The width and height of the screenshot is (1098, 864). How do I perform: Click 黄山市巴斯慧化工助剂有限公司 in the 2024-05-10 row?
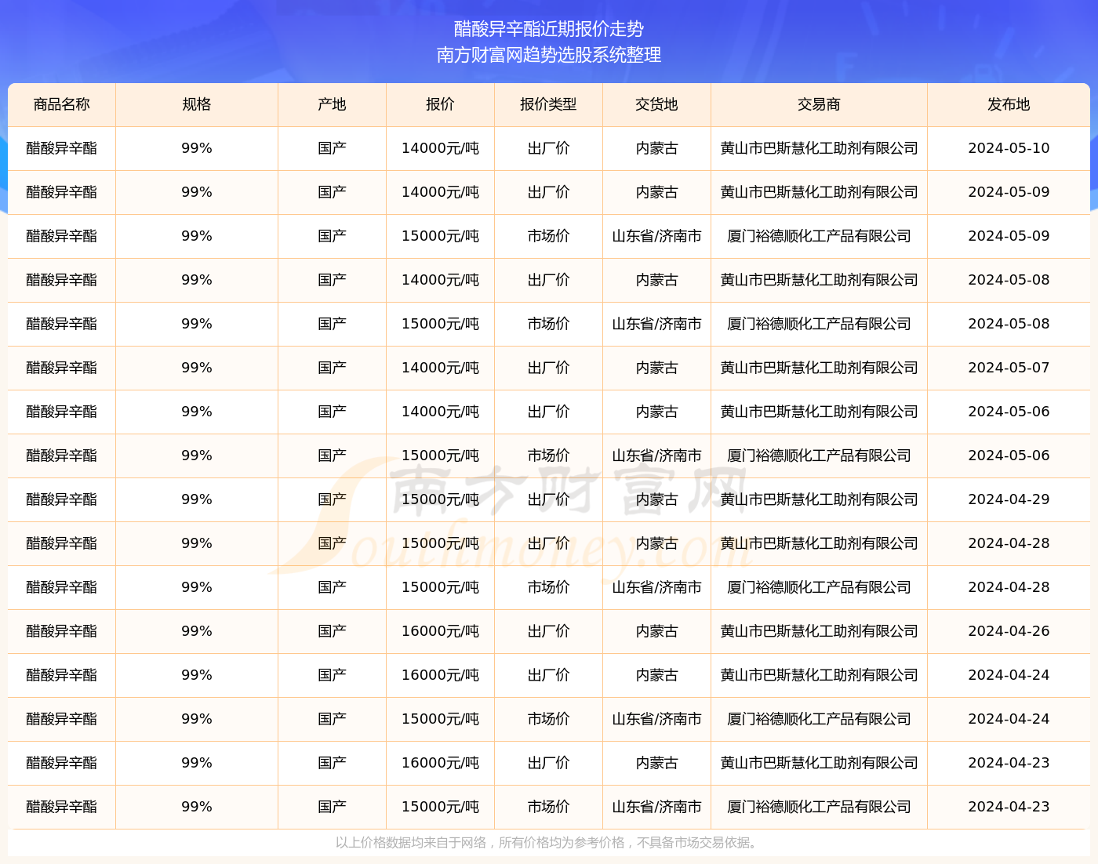click(819, 148)
